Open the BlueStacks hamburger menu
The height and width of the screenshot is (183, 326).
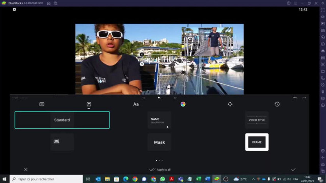tap(295, 3)
